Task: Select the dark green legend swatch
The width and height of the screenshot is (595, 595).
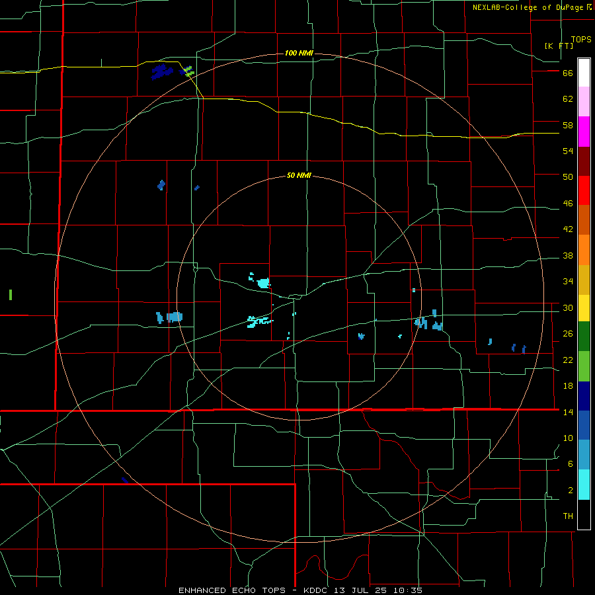Action: click(584, 337)
